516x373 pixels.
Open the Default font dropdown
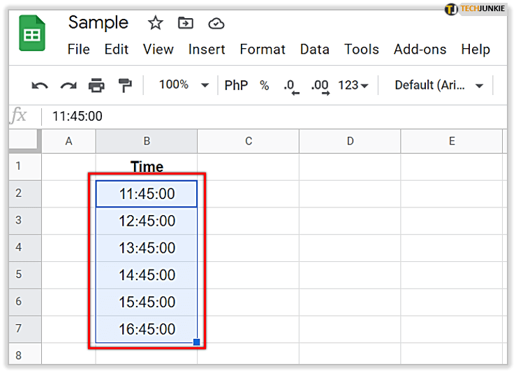pyautogui.click(x=439, y=85)
